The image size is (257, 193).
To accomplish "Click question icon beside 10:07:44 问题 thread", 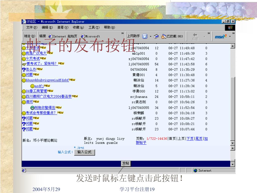I will coord(24,129).
